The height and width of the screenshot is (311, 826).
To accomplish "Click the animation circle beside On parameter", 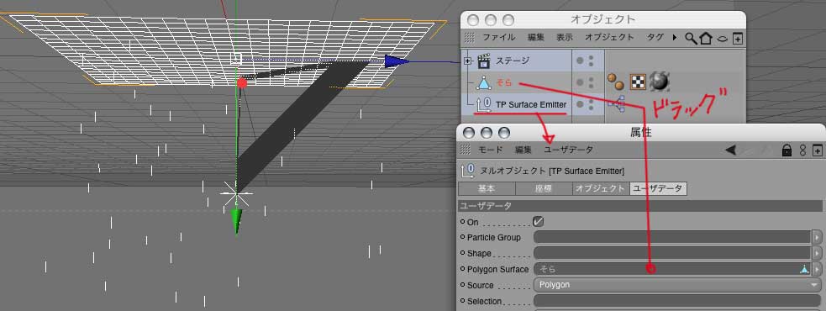I will coord(462,222).
